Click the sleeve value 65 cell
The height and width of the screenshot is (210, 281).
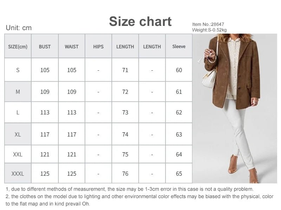179,174
